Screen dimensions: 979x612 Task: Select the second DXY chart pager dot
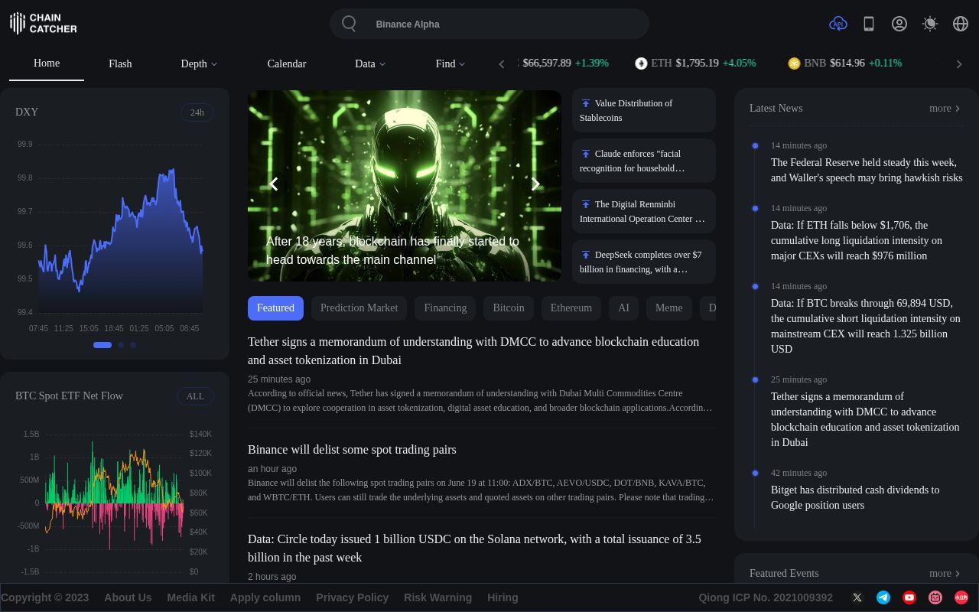[x=121, y=345]
